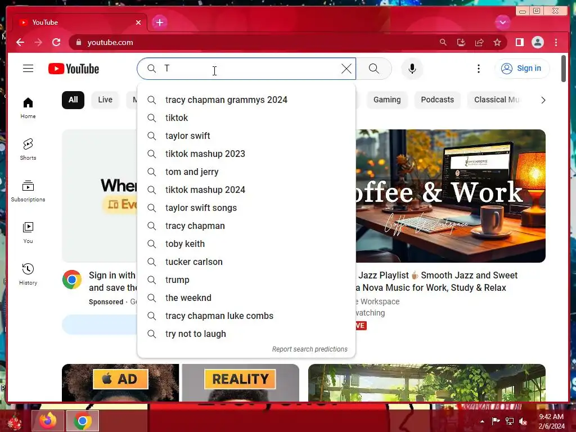
Task: Click the Sign in button
Action: pyautogui.click(x=522, y=68)
